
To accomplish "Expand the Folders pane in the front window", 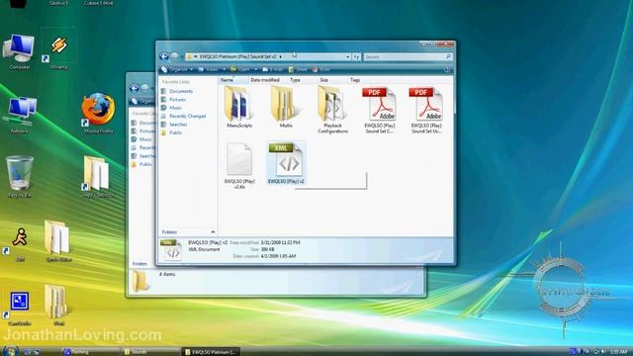I will pyautogui.click(x=189, y=232).
